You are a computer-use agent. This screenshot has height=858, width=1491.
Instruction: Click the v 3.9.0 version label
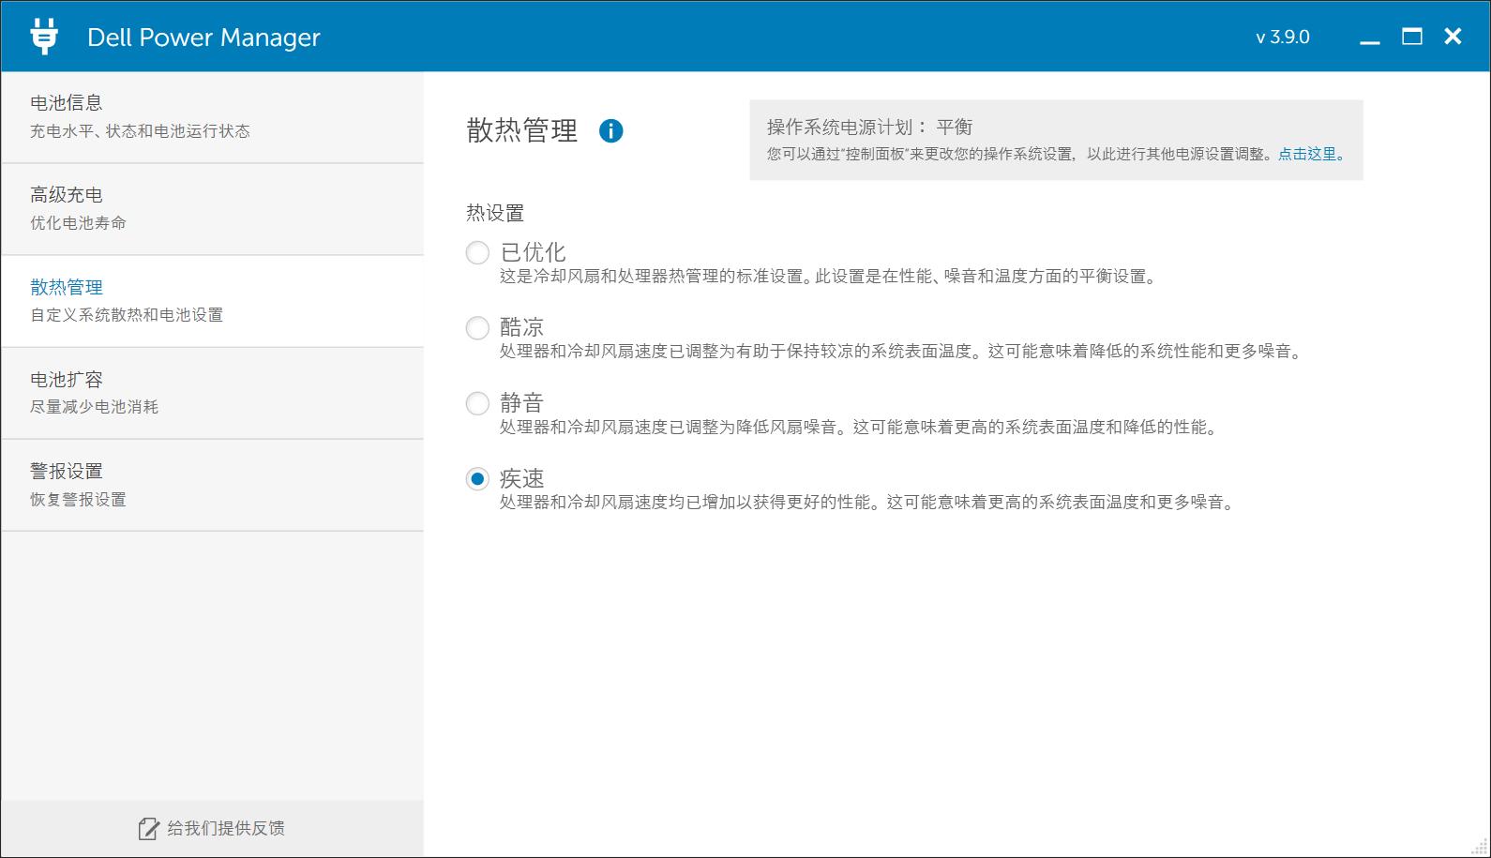[x=1283, y=38]
